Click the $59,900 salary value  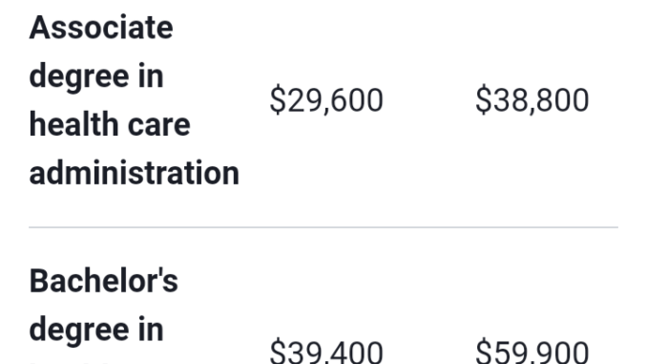point(532,352)
